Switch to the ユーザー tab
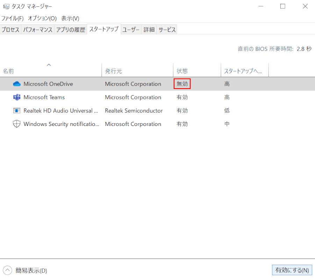315x280 pixels. [131, 29]
